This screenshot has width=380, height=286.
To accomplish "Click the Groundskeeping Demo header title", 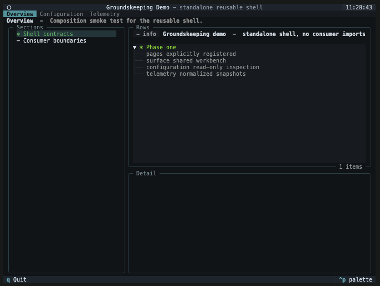I will pos(137,8).
